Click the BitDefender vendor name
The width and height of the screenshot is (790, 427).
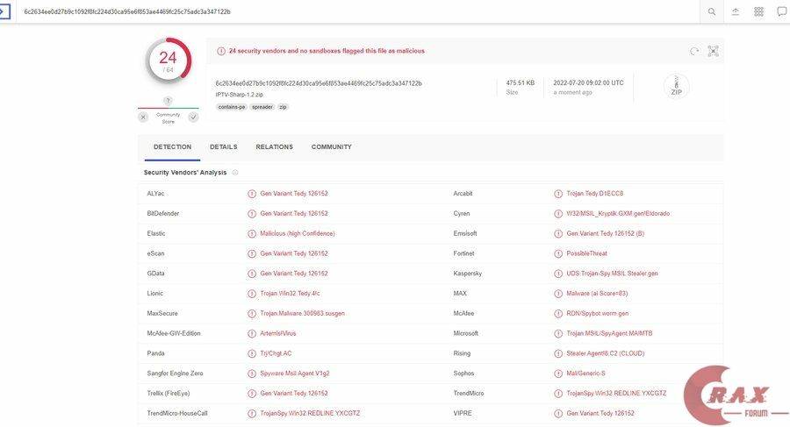click(x=162, y=214)
